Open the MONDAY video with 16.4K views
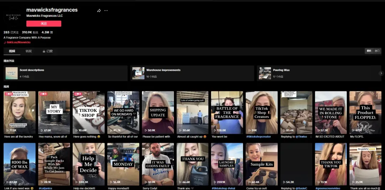The height and width of the screenshot is (190, 385). tap(123, 164)
